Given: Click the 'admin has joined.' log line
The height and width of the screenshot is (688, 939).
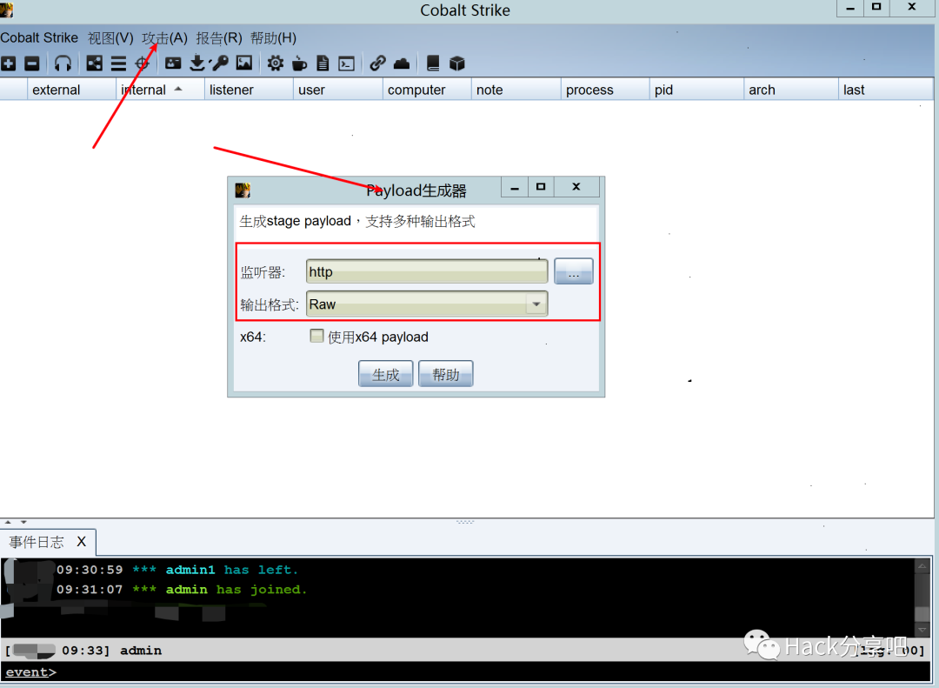Looking at the screenshot, I should 236,589.
